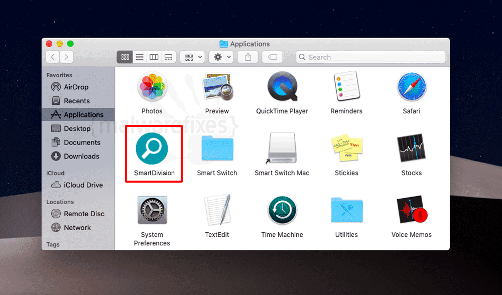The image size is (502, 295).
Task: Click the Smart Switch Mac drive icon
Action: (x=282, y=148)
